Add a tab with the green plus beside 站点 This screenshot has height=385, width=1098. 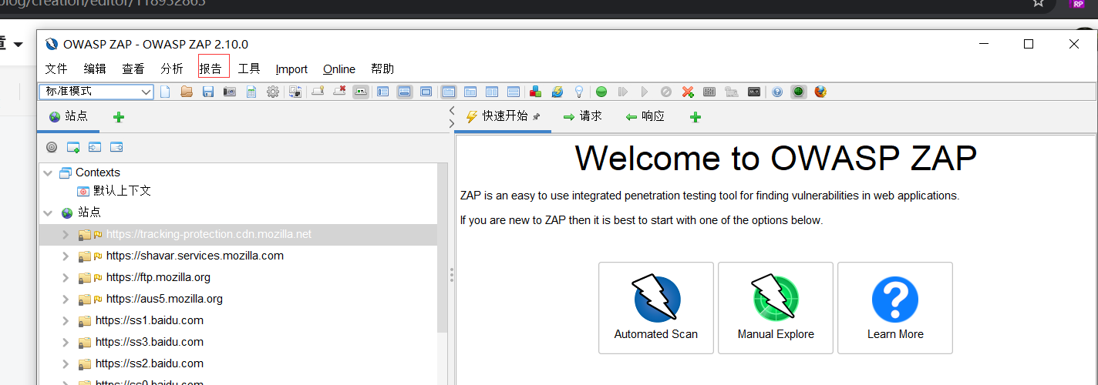[x=118, y=117]
